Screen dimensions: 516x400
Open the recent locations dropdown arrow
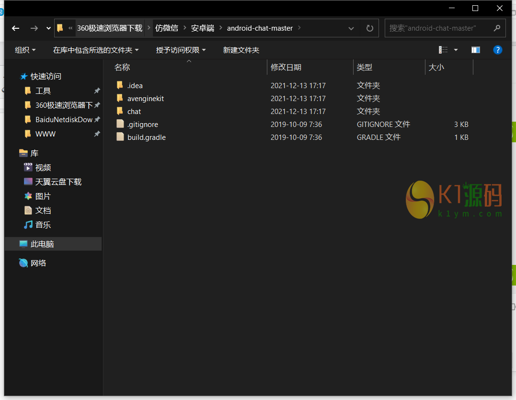point(48,28)
